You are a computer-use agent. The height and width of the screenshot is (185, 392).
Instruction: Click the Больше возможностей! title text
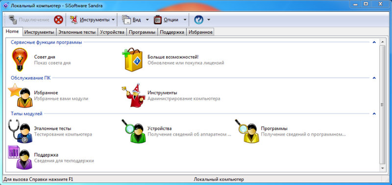click(173, 57)
